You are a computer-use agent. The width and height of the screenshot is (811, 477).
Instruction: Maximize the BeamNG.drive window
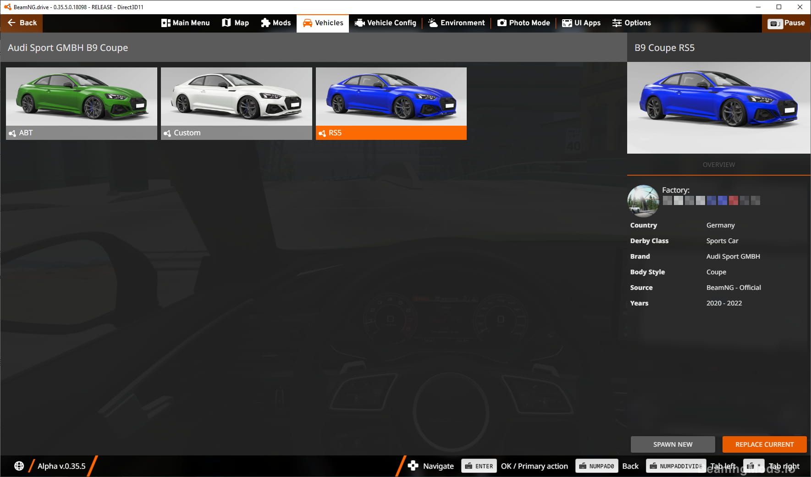tap(779, 7)
